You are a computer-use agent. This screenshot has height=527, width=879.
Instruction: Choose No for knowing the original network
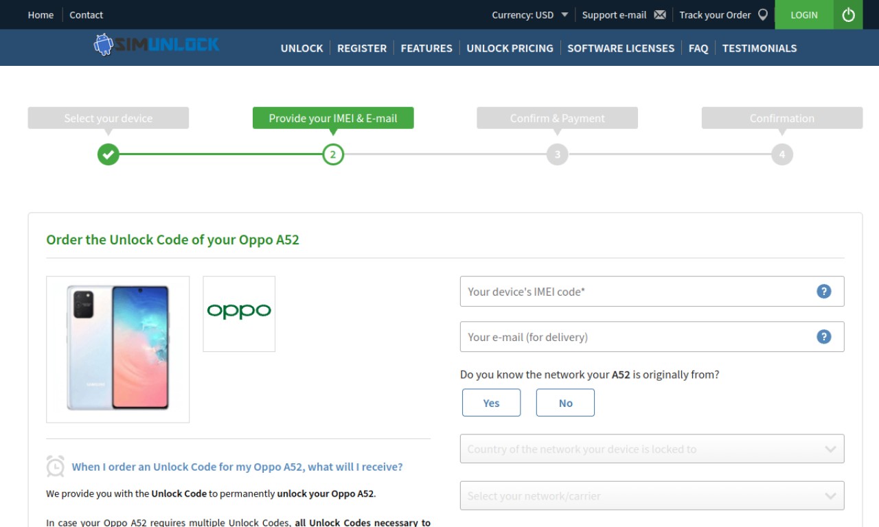click(x=565, y=403)
